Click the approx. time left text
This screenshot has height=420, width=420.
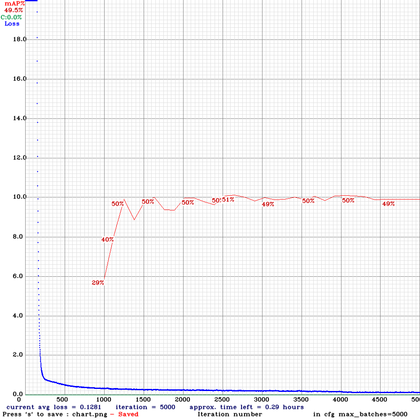pos(247,407)
